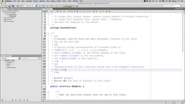This screenshot has width=185, height=104.
Task: Click Stop Macro Recording icon
Action: (x=103, y=11)
